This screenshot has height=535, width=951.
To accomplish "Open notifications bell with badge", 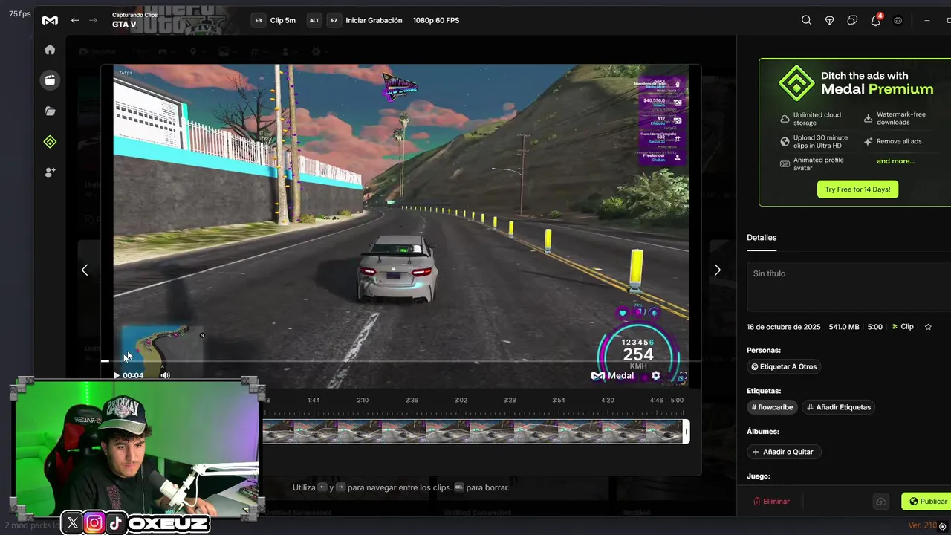I will (x=876, y=20).
